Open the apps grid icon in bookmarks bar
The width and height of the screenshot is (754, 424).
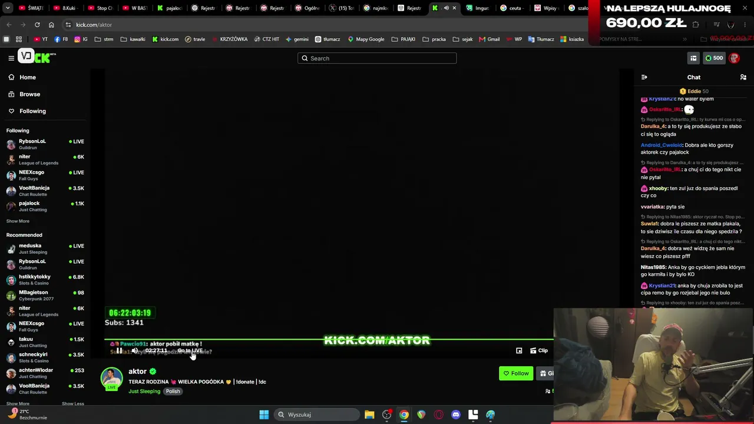(19, 39)
